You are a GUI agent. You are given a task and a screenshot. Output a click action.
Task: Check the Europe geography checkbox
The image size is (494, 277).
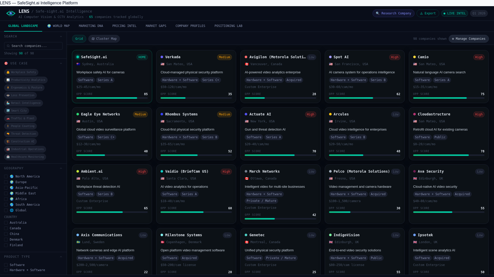click(6, 182)
